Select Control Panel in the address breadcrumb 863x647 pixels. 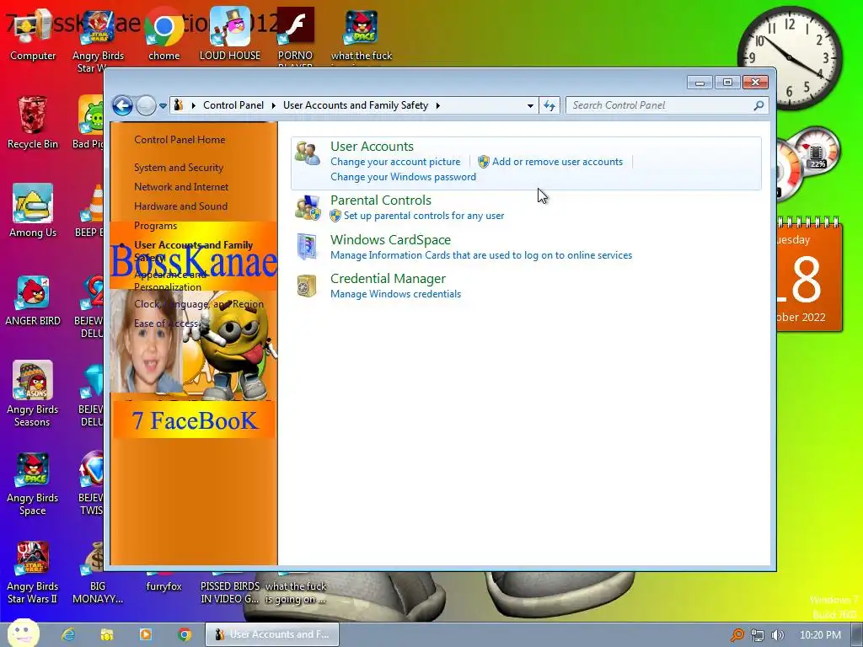point(233,105)
